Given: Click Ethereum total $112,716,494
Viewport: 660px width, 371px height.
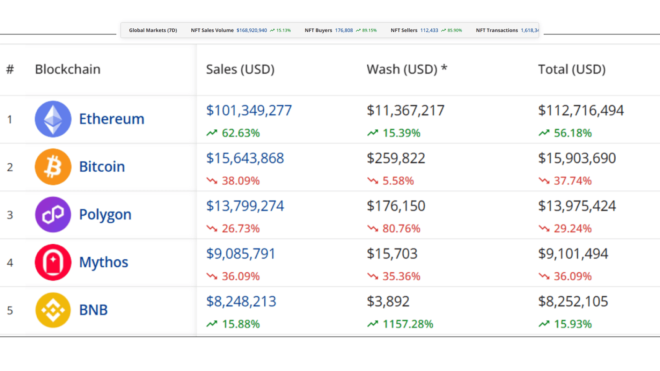Looking at the screenshot, I should 581,110.
